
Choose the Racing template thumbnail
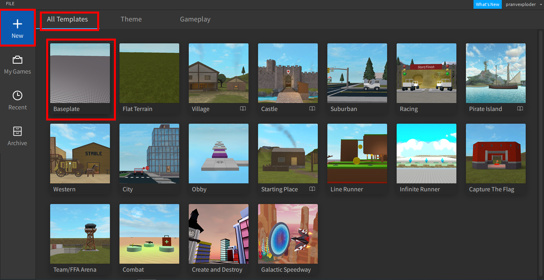tap(427, 73)
